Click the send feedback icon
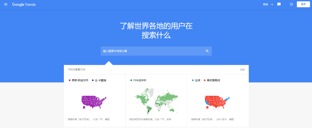This screenshot has height=128, width=312. [x=279, y=4]
